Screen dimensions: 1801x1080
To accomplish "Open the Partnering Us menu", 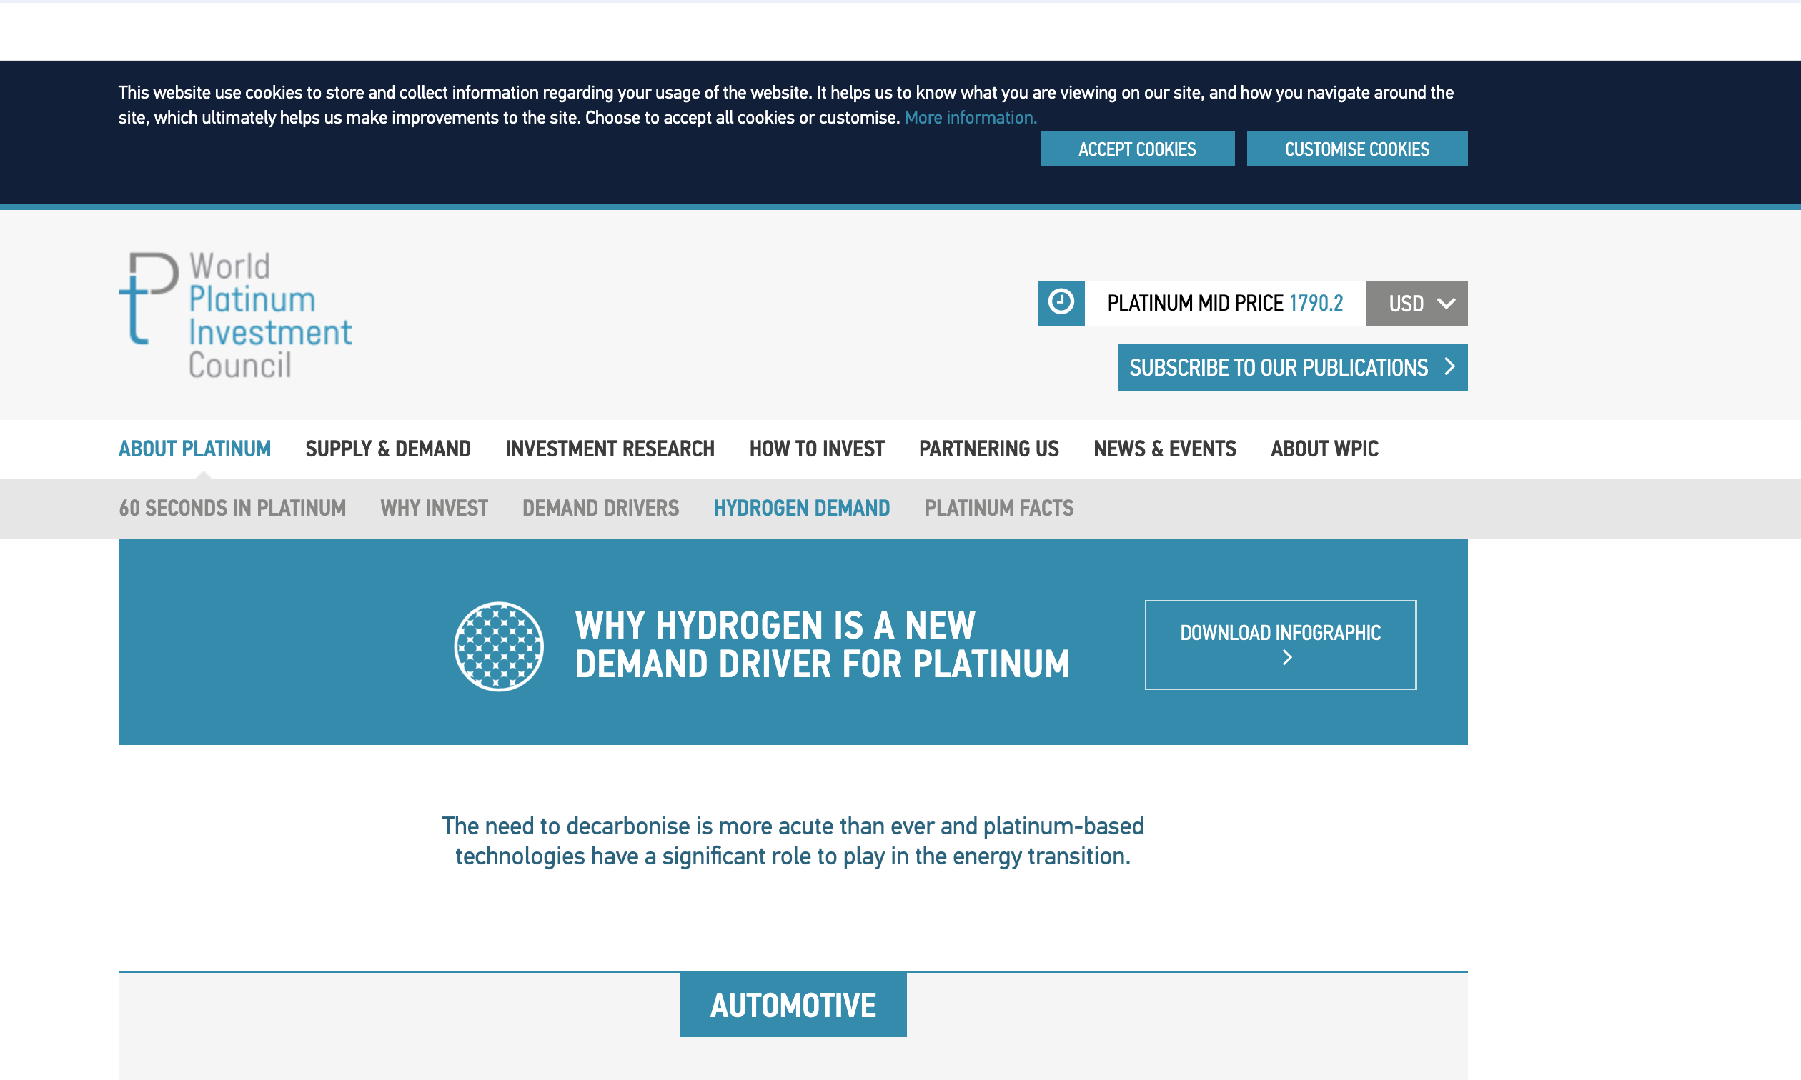I will (988, 449).
